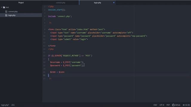Click the input type="submit" login line
Viewport: 191px width, 107px height.
(69, 39)
